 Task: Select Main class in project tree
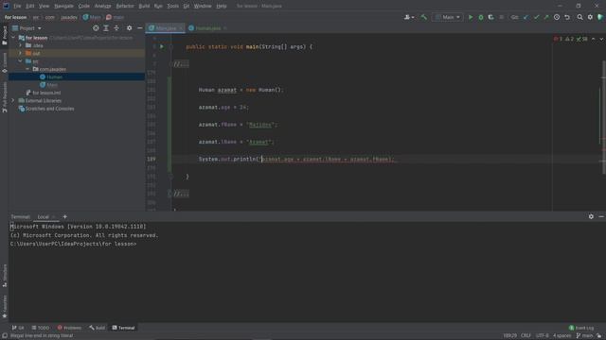tap(52, 85)
